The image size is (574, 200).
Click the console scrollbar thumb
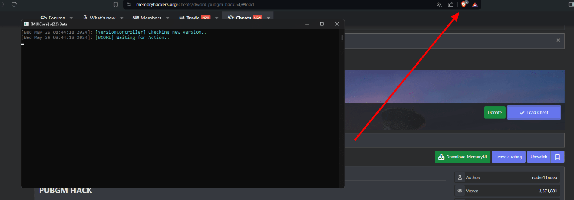click(342, 38)
